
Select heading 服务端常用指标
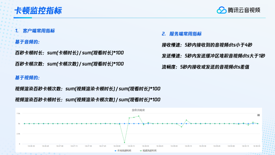185,34
